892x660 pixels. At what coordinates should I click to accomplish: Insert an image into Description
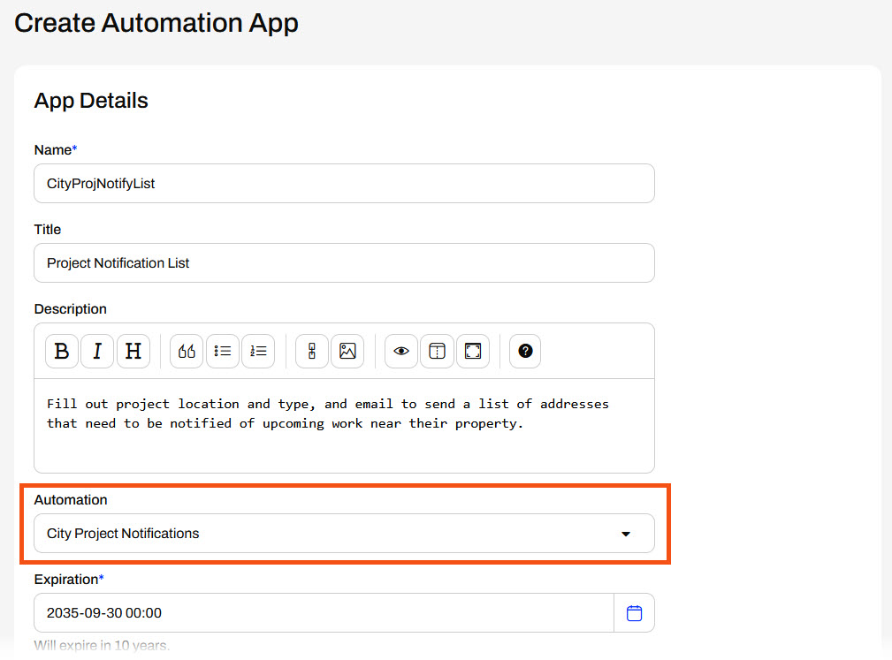(x=347, y=351)
